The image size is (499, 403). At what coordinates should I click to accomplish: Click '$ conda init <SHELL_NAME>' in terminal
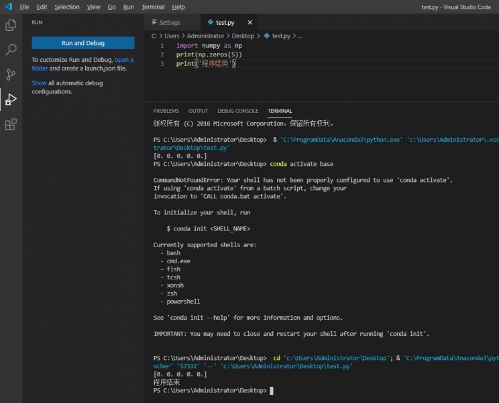coord(208,228)
